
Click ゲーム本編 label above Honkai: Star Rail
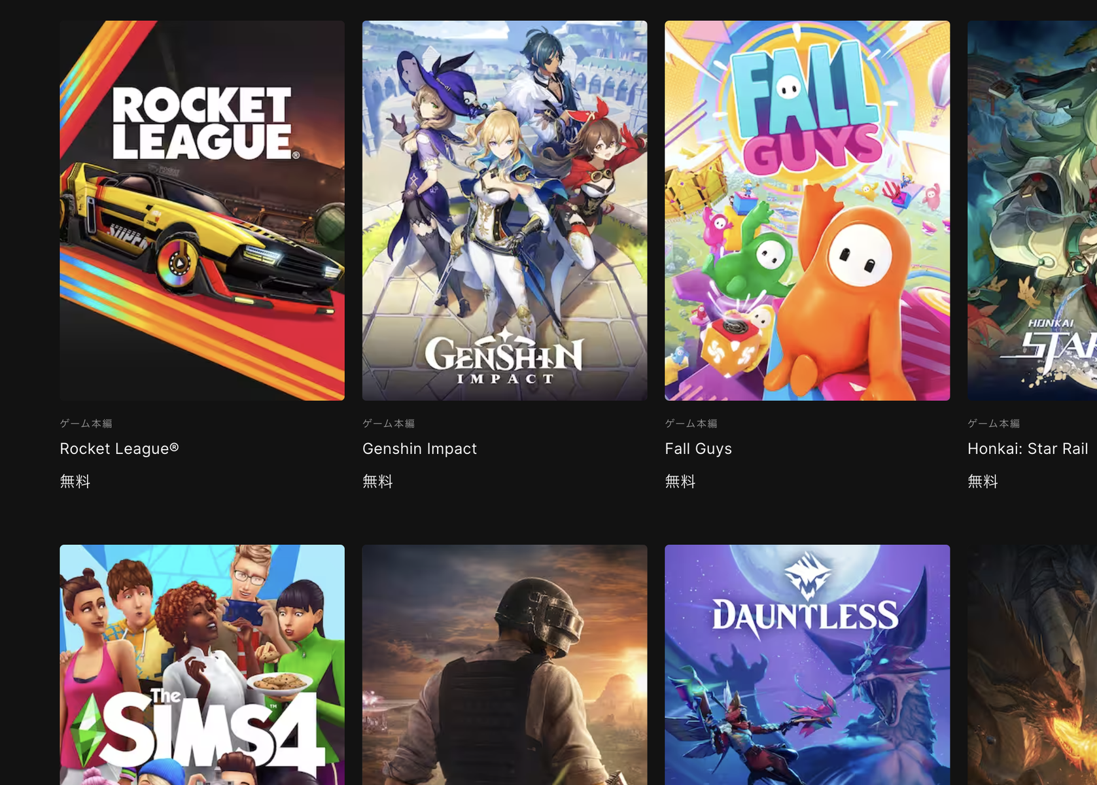coord(994,423)
